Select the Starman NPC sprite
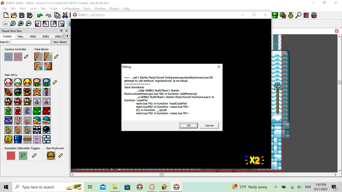342x192 pixels. pyautogui.click(x=37, y=92)
